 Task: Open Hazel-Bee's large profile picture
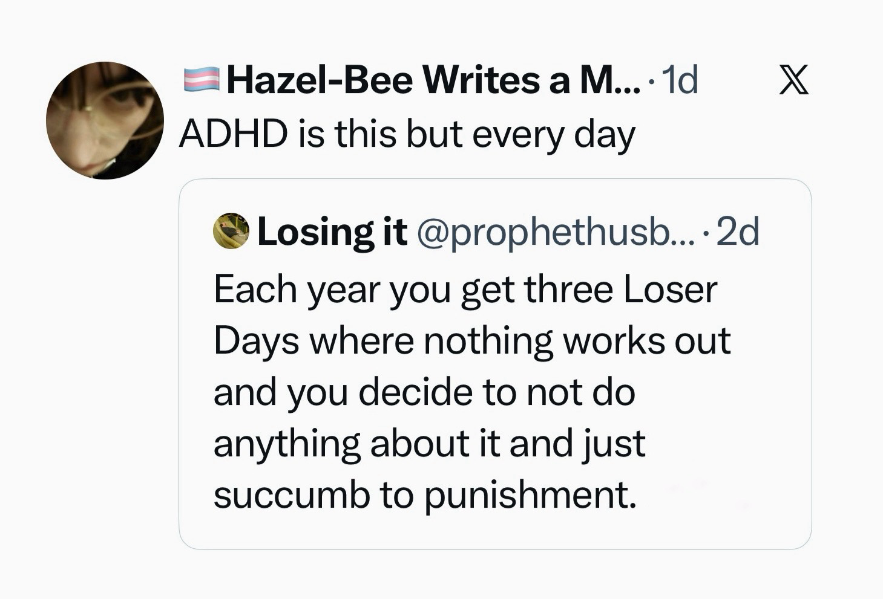(x=105, y=120)
